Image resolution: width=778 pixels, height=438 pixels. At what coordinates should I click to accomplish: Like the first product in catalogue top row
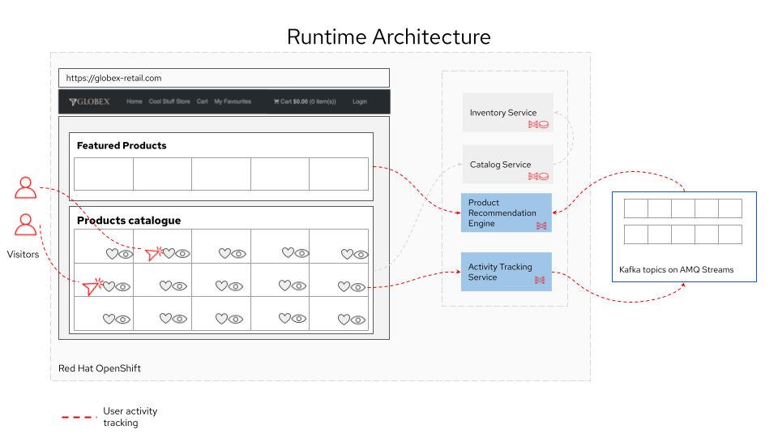coord(112,254)
